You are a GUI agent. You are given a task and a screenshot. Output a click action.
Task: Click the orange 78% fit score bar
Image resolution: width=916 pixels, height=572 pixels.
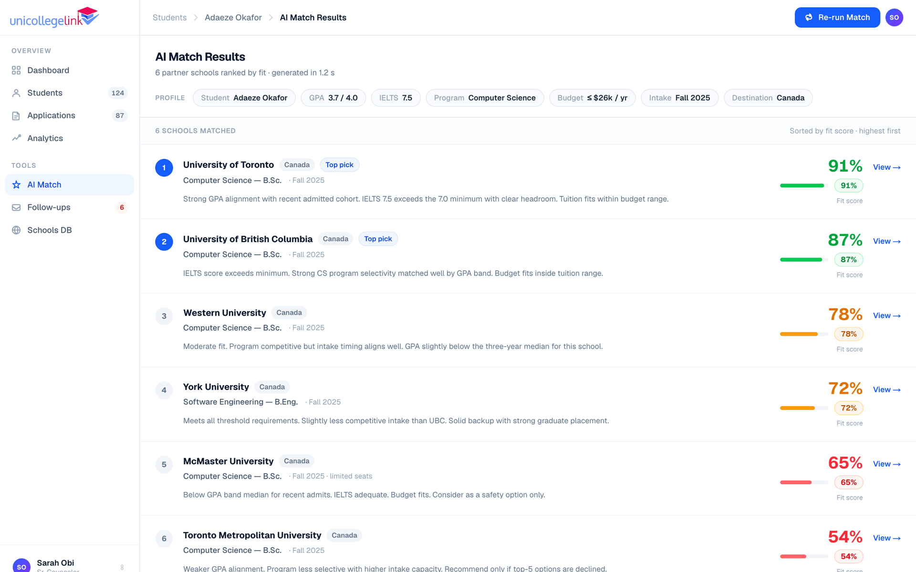point(804,334)
